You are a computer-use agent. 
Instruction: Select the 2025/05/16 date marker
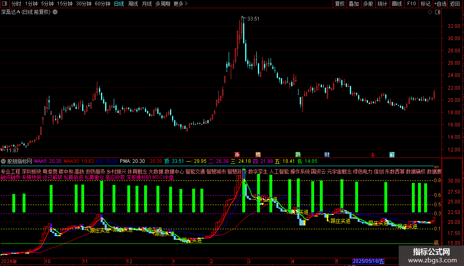[368, 261]
